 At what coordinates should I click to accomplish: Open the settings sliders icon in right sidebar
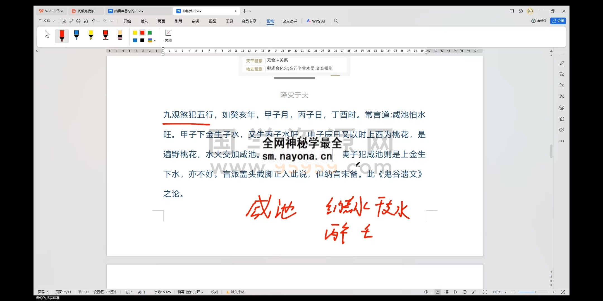pos(562,85)
